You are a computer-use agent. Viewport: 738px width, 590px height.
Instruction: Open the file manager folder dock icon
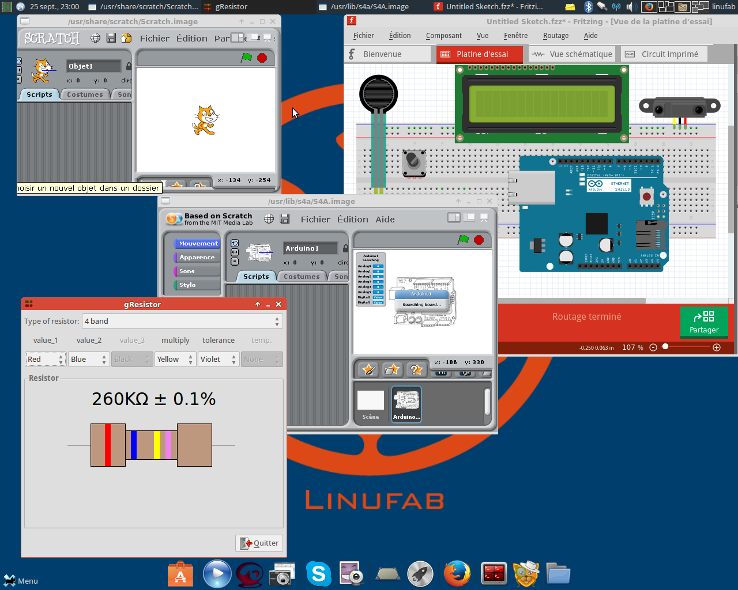point(558,574)
